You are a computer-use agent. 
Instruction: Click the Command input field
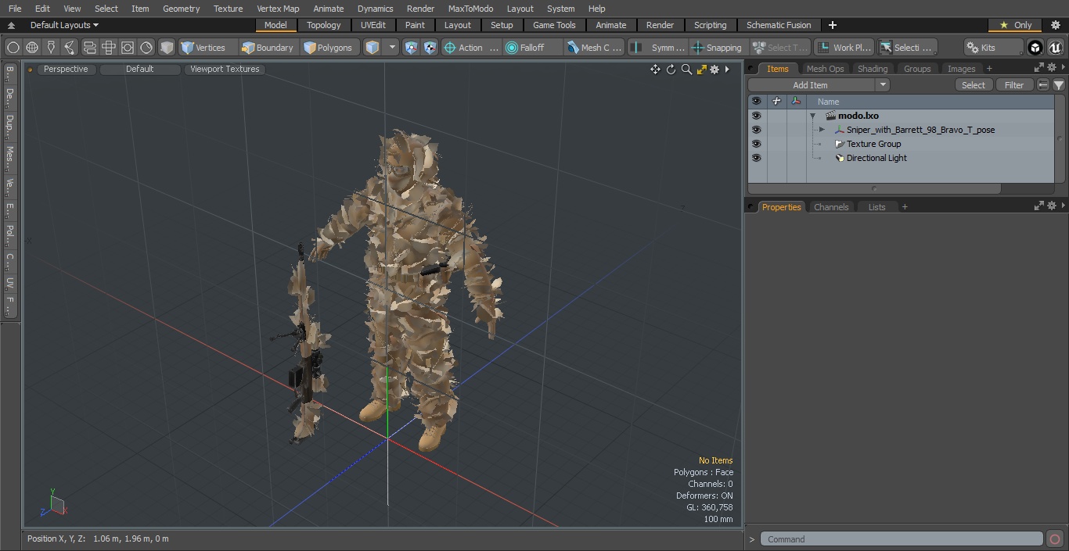(902, 539)
